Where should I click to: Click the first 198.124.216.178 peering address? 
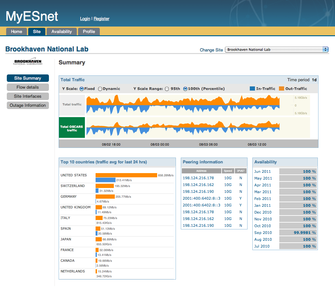click(198, 178)
